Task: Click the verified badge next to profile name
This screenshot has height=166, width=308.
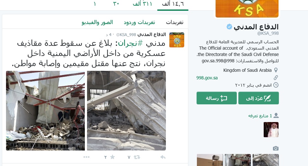Action: [229, 27]
